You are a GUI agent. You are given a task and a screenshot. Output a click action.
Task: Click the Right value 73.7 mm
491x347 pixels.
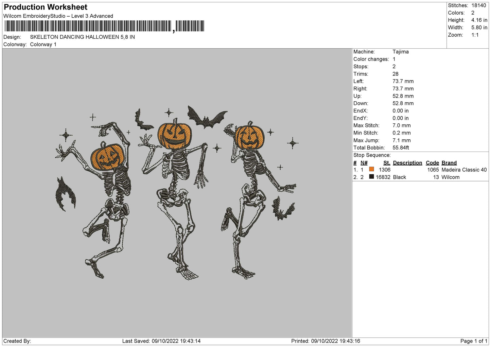[403, 89]
